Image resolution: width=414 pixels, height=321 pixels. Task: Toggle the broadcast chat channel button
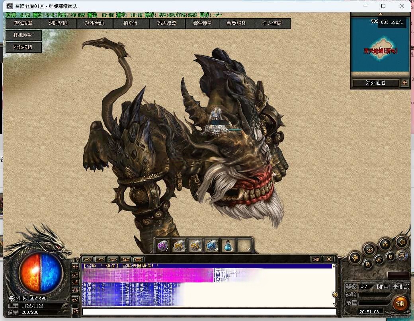click(75, 300)
